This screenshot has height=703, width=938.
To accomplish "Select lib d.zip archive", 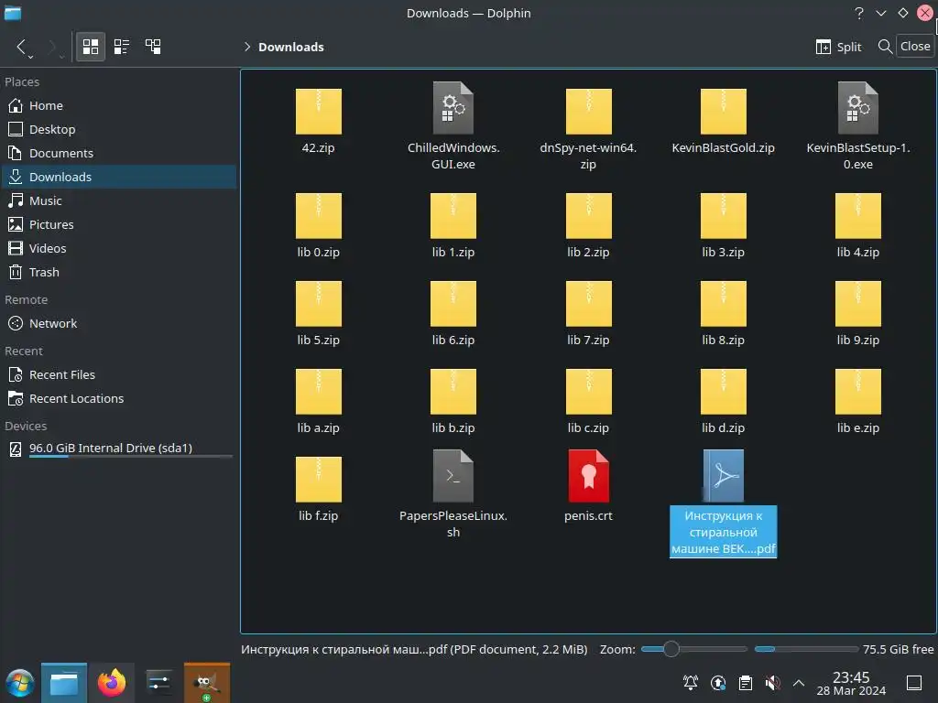I will click(724, 392).
